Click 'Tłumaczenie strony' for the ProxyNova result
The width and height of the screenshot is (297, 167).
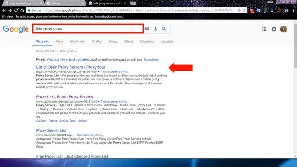[x=114, y=71]
